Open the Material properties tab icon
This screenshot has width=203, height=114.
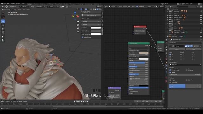click(x=166, y=78)
